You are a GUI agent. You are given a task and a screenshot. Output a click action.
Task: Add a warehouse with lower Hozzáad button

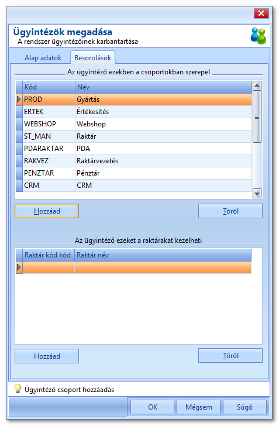tap(47, 356)
